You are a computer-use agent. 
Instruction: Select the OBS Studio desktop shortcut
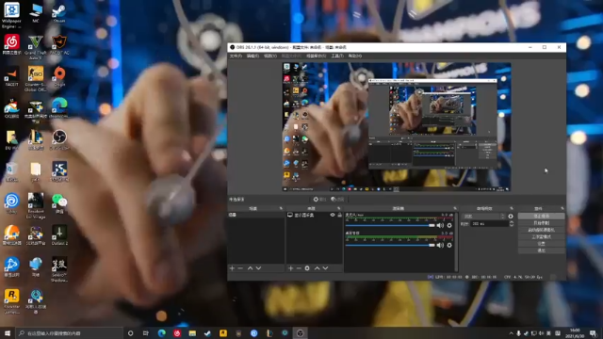tap(59, 139)
